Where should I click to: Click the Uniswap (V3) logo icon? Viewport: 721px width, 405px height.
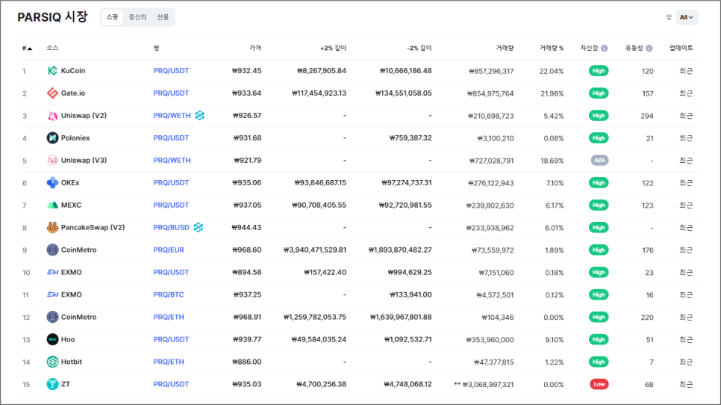coord(52,160)
